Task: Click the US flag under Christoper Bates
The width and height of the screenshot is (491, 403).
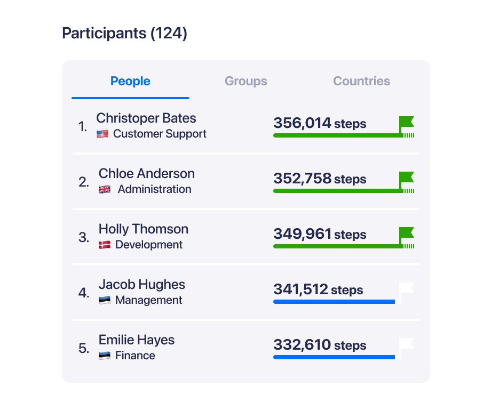Action: click(102, 134)
